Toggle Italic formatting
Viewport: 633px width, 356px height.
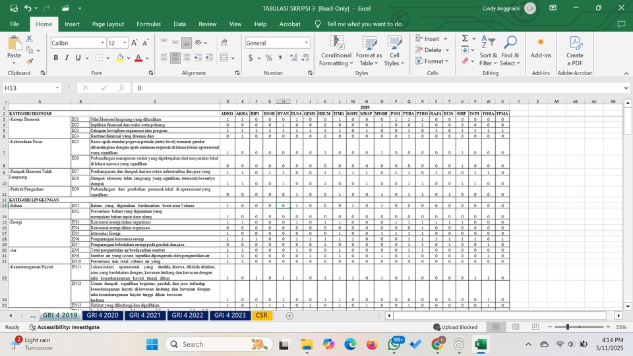click(67, 58)
